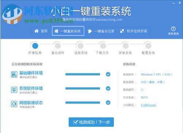Click the bird icon on 一键备份还原
183x133 pixels.
coord(90,31)
